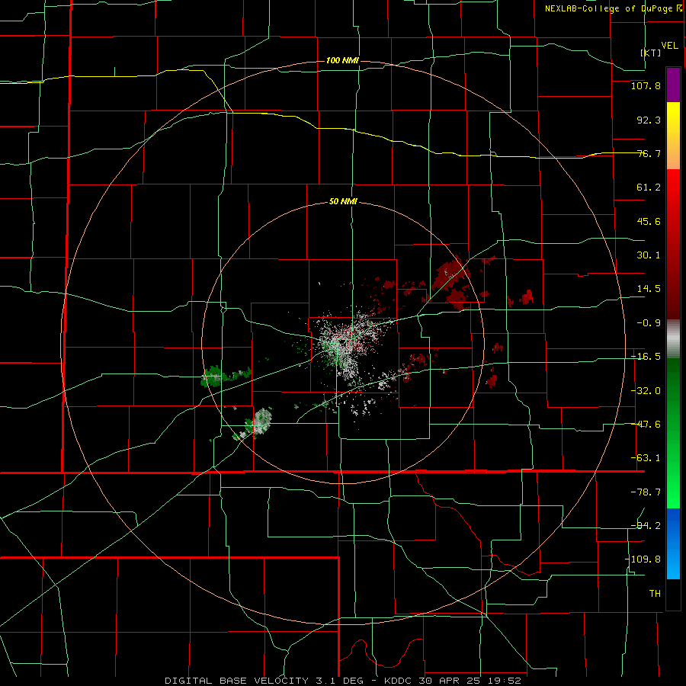Click the 50 NMI range ring label
Image resolution: width=686 pixels, height=686 pixels.
point(343,202)
